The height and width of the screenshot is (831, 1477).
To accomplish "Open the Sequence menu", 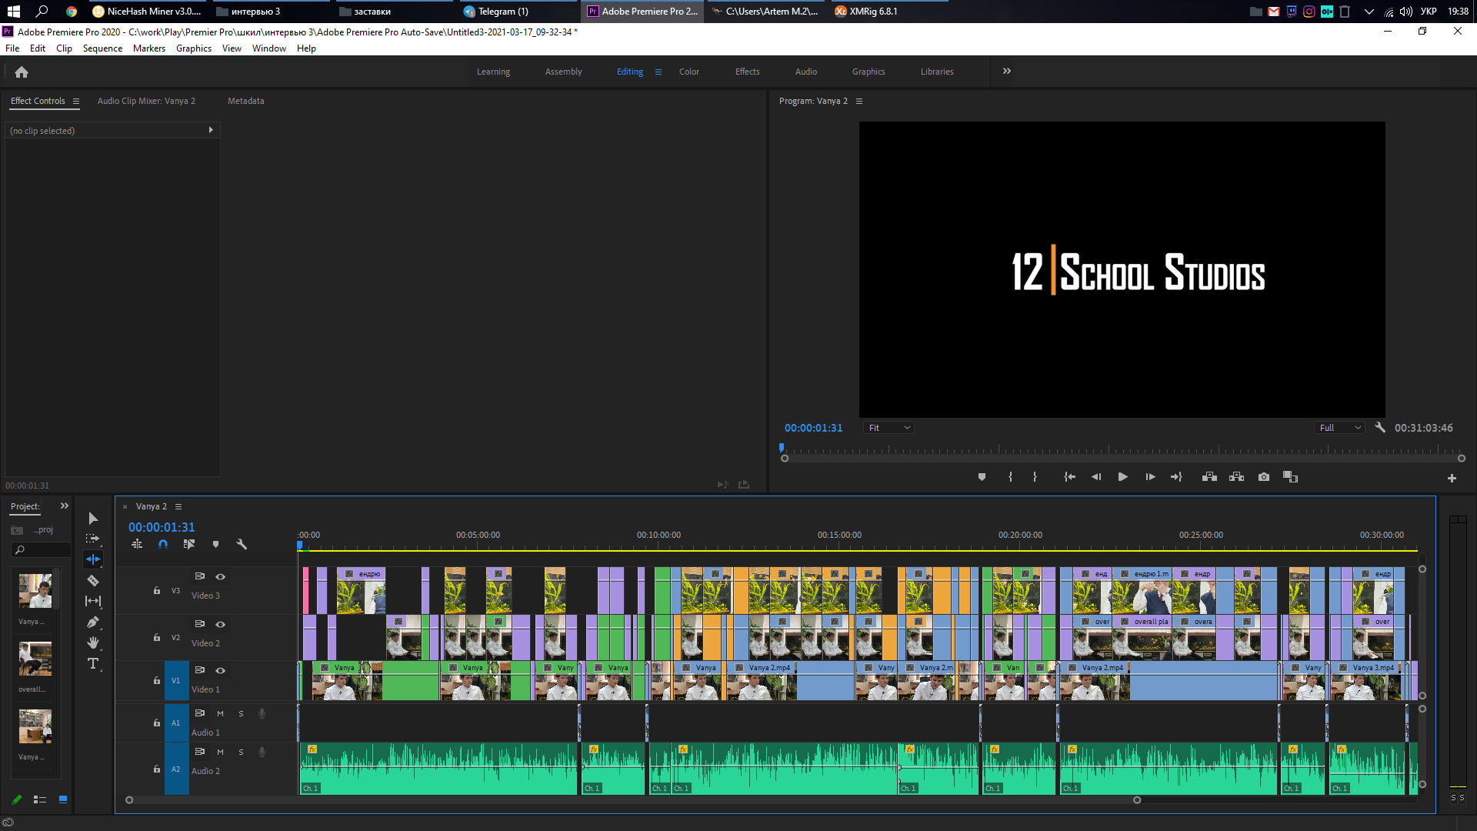I will pos(102,48).
